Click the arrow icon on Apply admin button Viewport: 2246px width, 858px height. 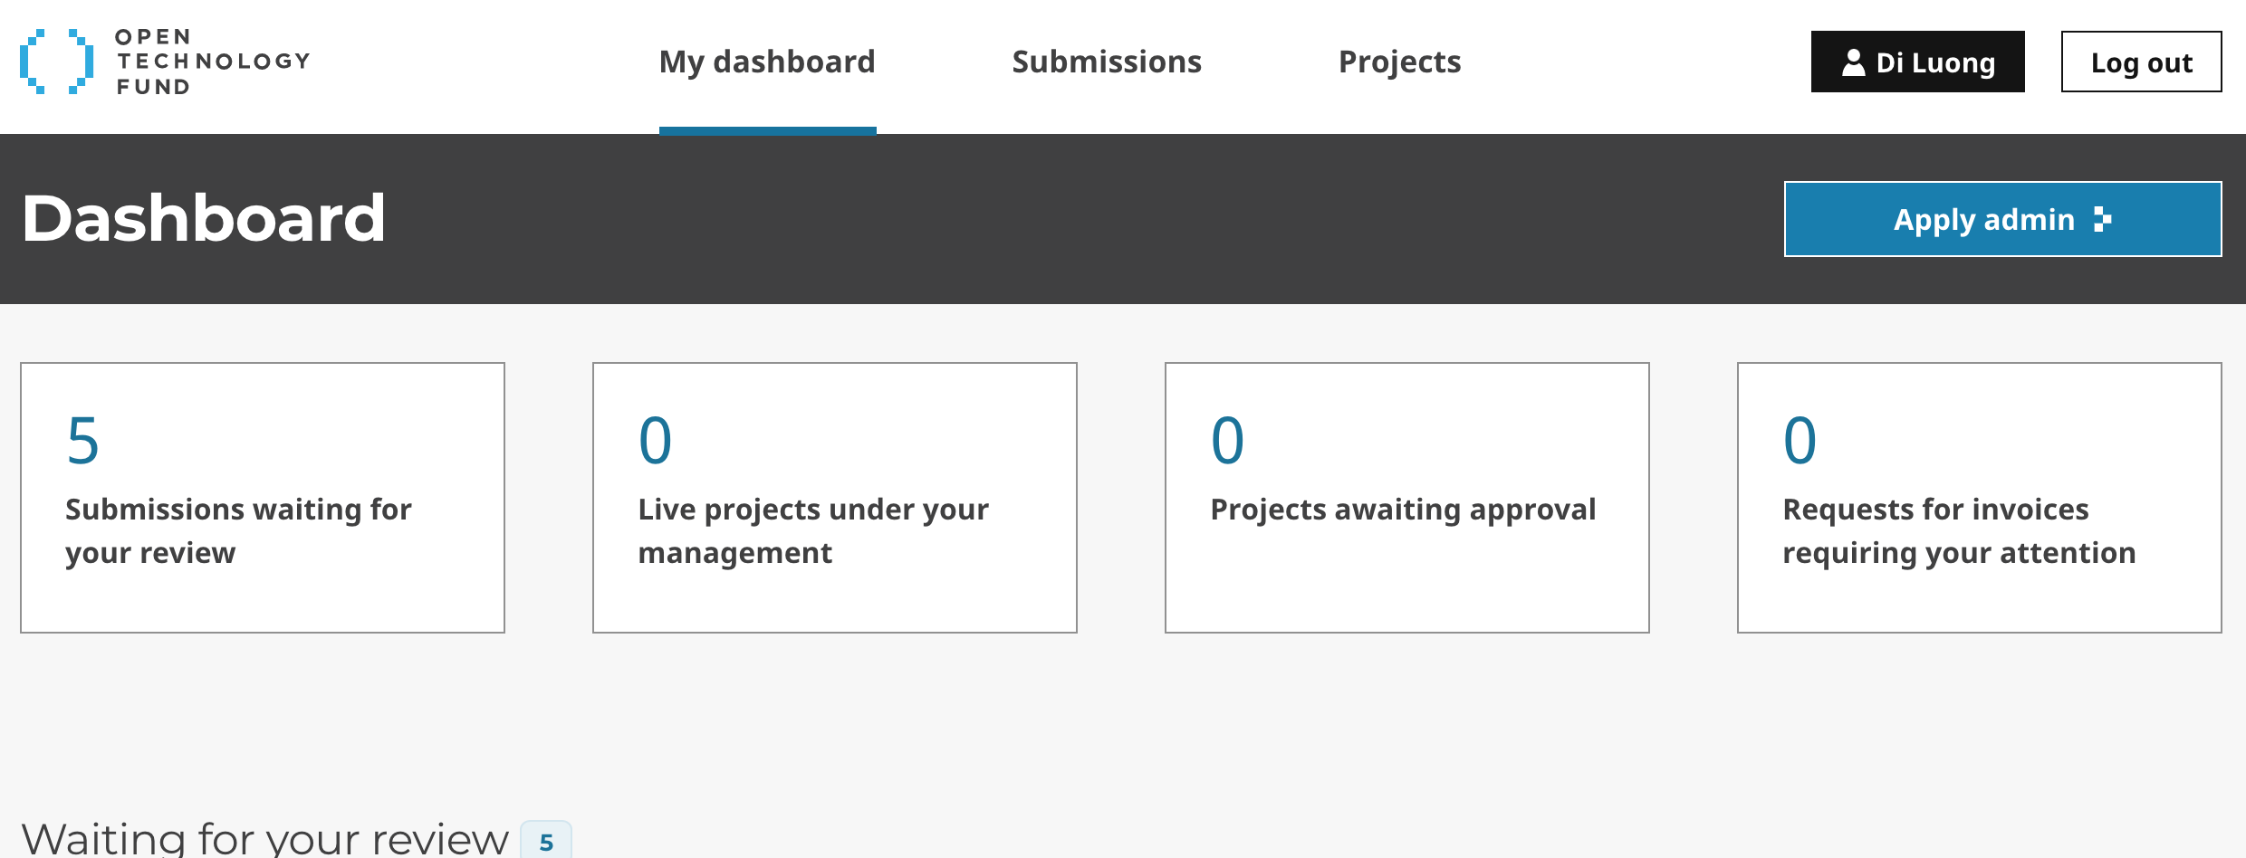[x=2103, y=219]
